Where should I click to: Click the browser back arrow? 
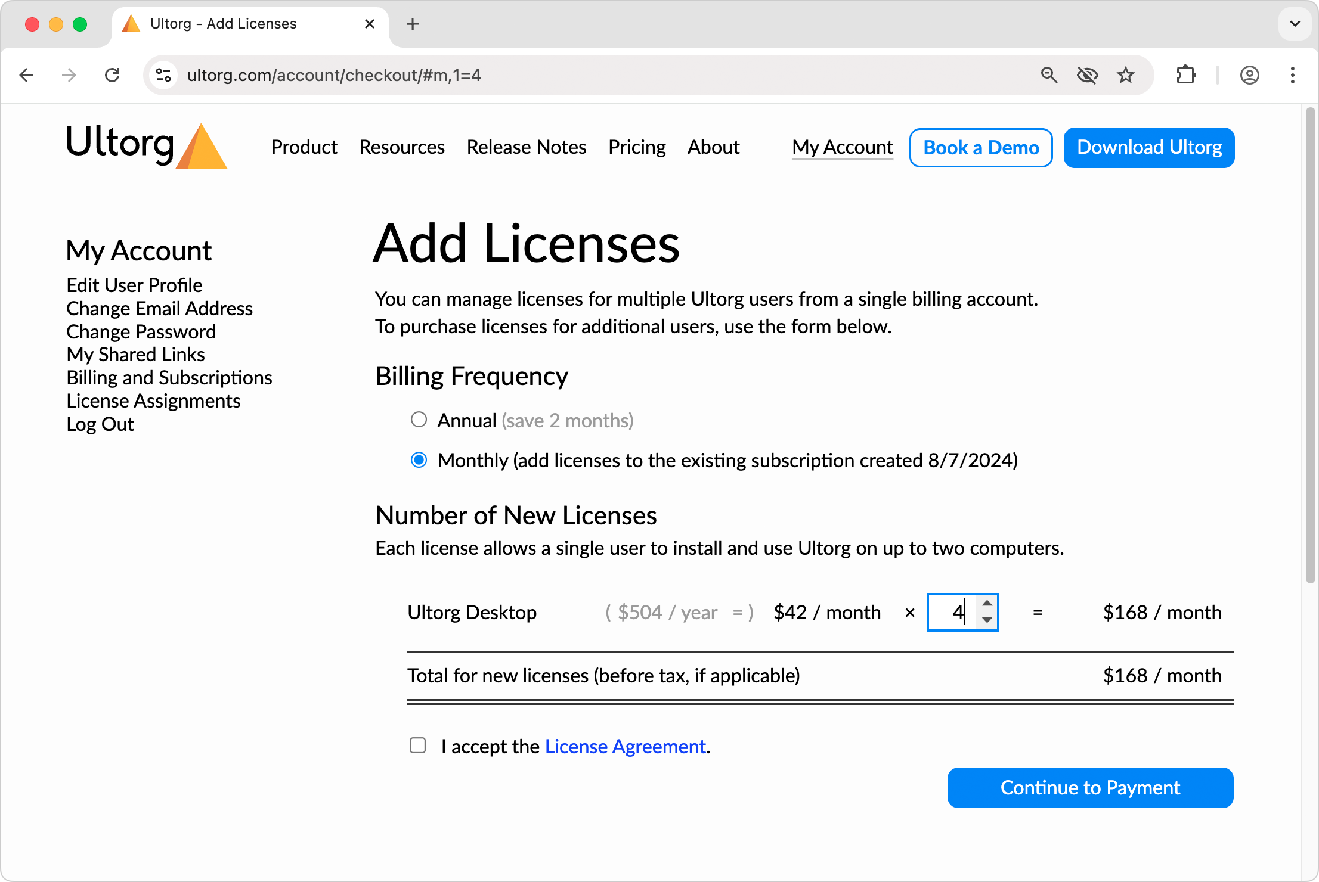(26, 75)
